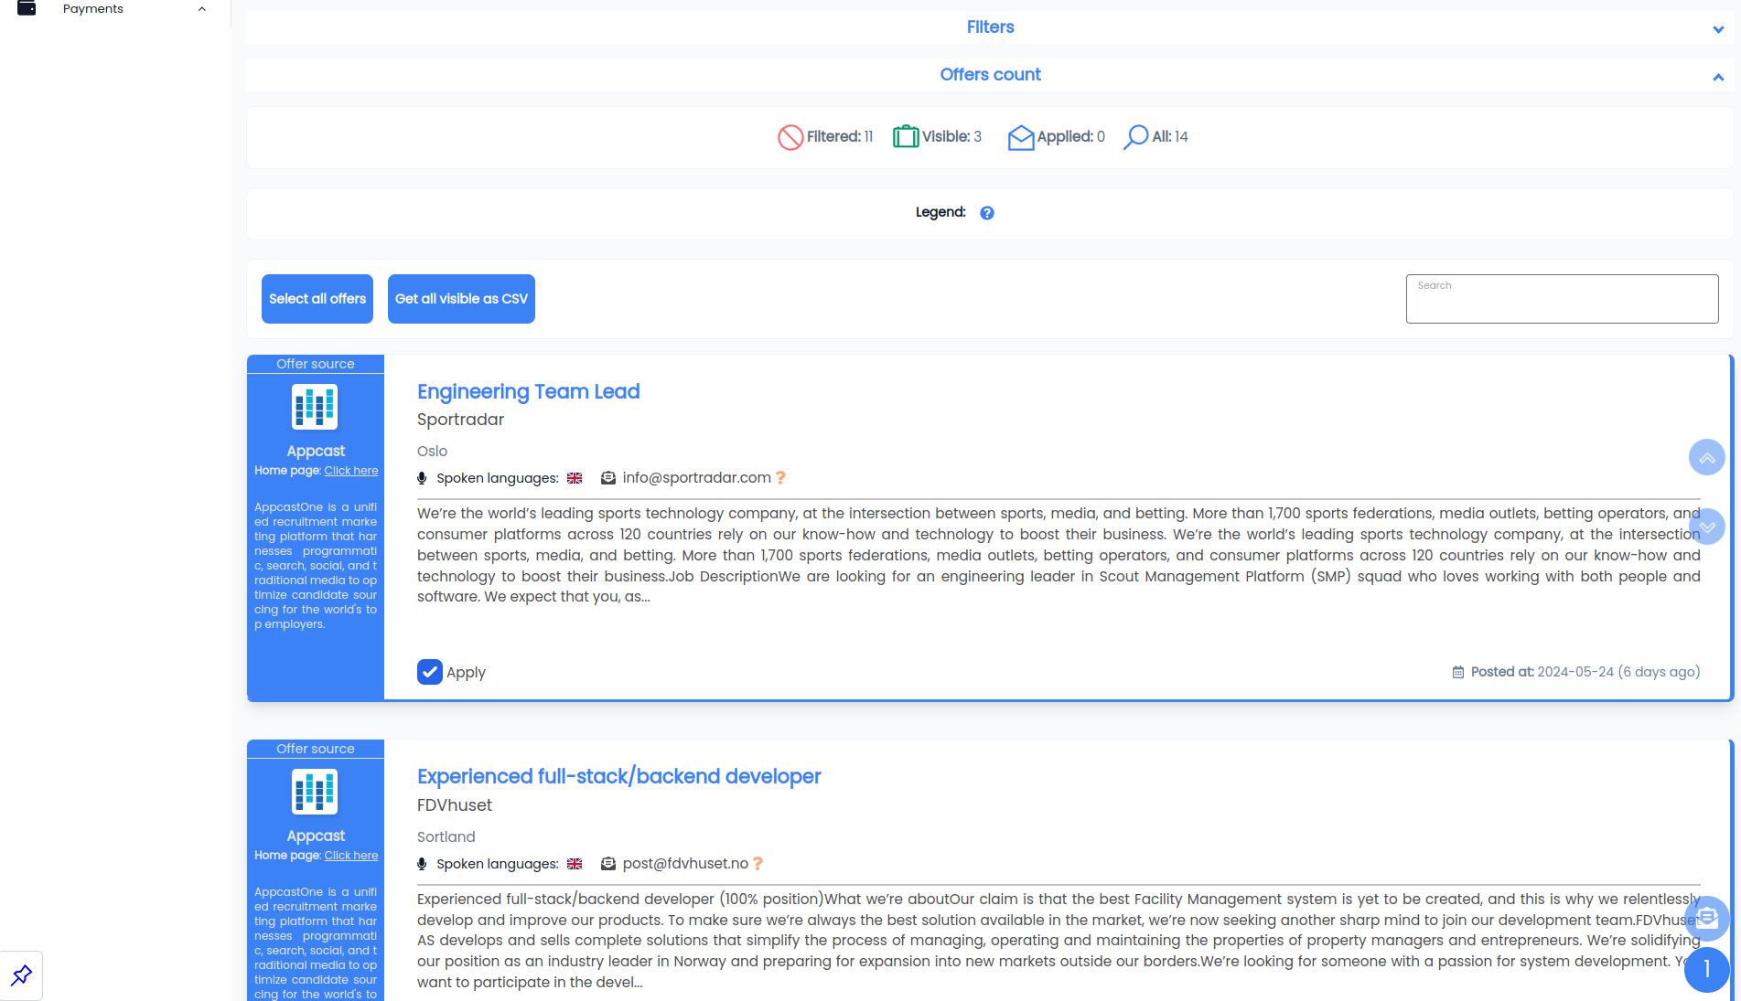Click the pin icon at bottom left

pyautogui.click(x=21, y=975)
